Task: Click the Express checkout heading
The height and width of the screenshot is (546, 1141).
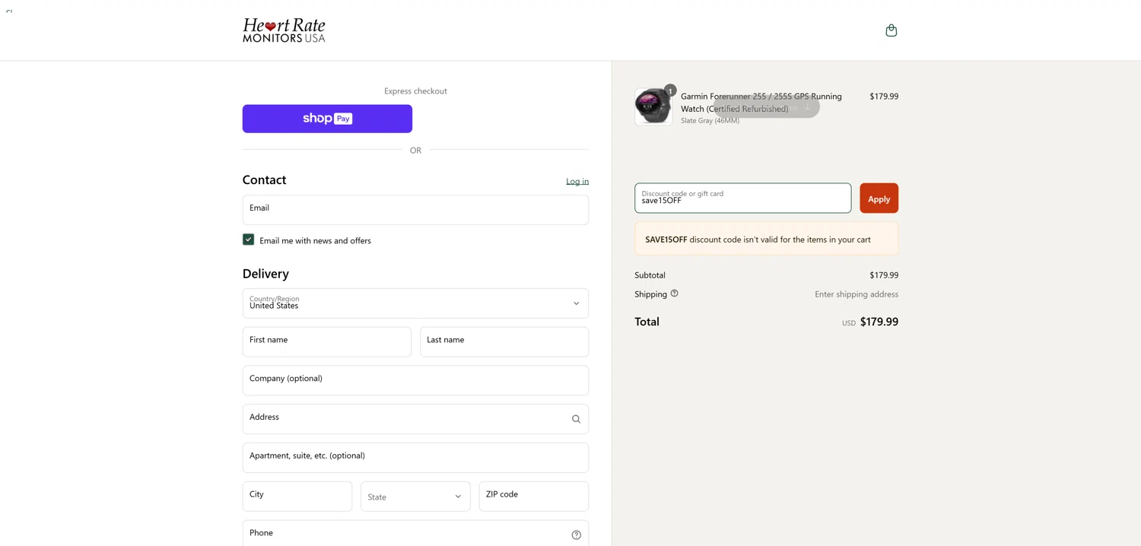Action: [415, 91]
